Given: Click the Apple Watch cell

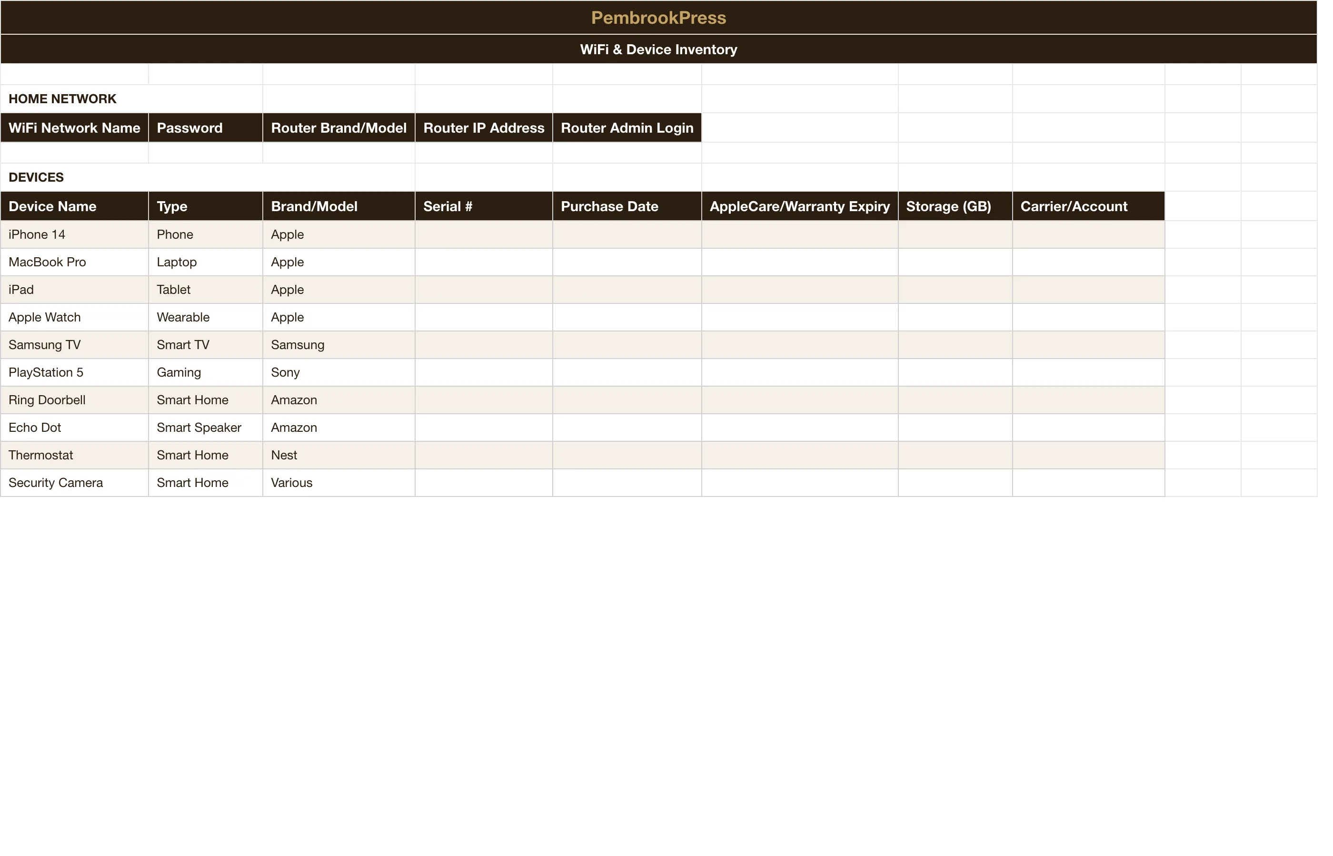Looking at the screenshot, I should pyautogui.click(x=75, y=317).
